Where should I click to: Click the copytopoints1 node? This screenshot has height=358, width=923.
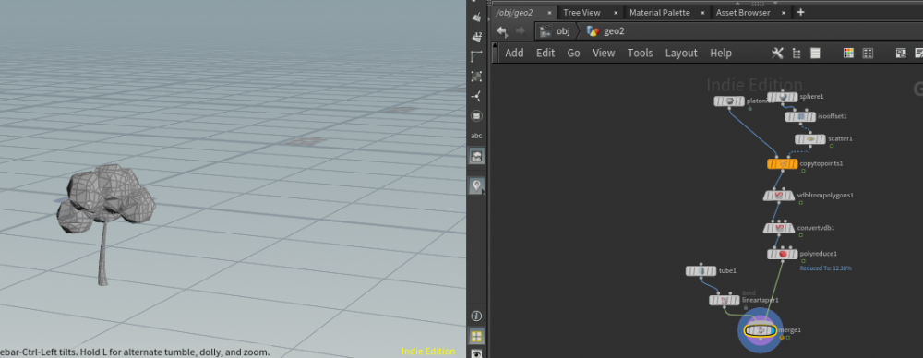[783, 163]
